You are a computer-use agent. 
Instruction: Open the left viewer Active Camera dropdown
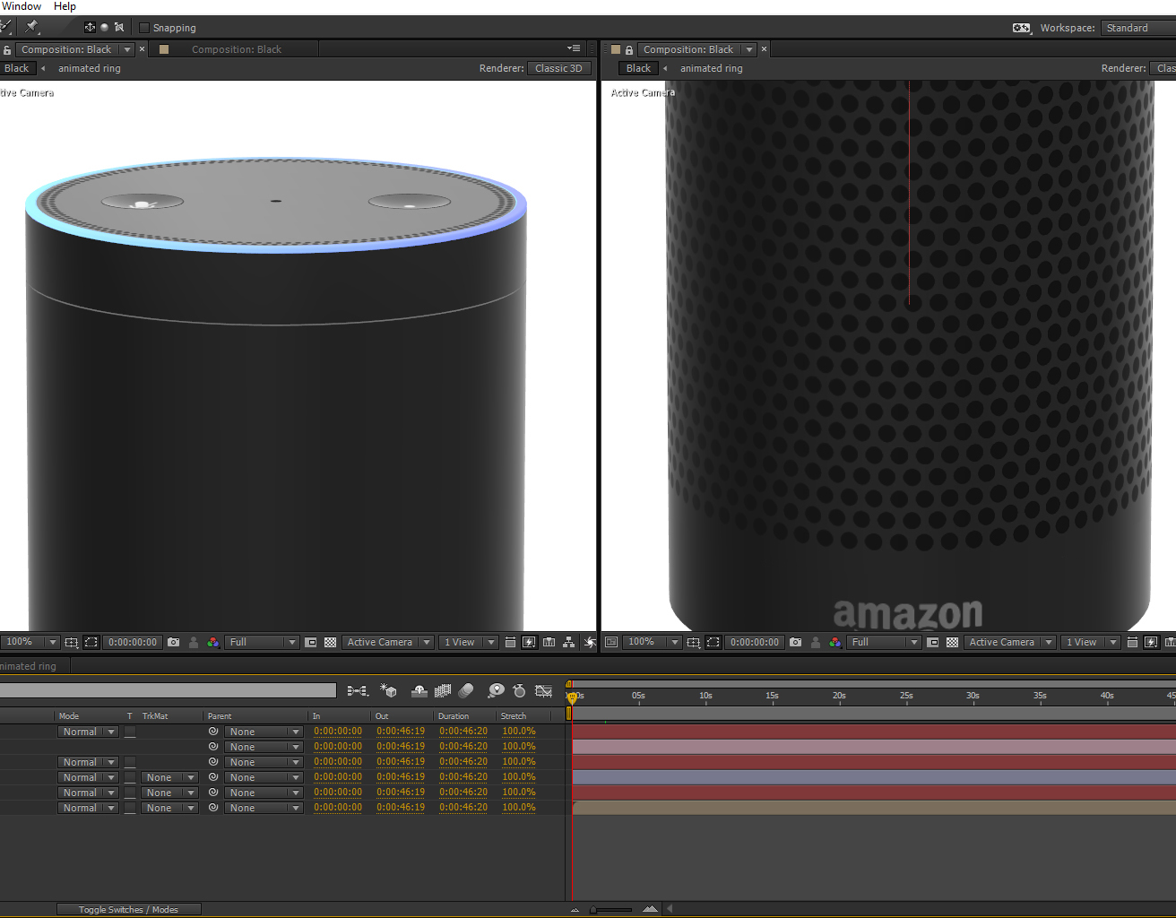[389, 642]
